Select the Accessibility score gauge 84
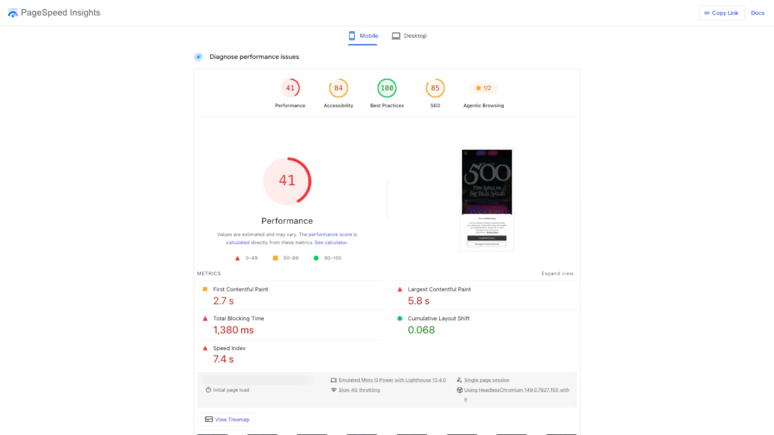 pyautogui.click(x=339, y=88)
